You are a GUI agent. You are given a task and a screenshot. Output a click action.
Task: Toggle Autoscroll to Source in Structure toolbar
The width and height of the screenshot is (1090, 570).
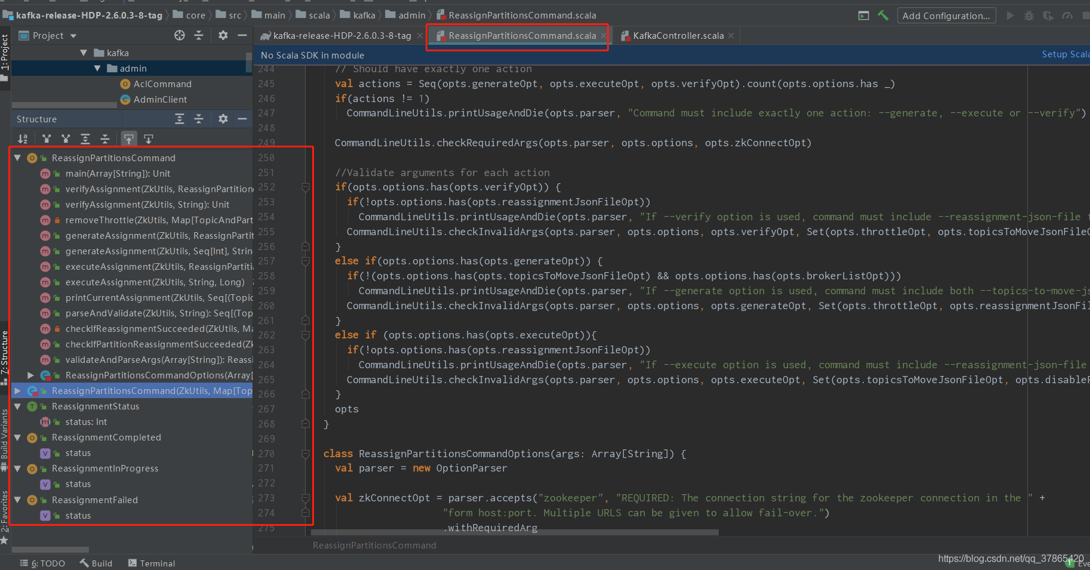[128, 139]
